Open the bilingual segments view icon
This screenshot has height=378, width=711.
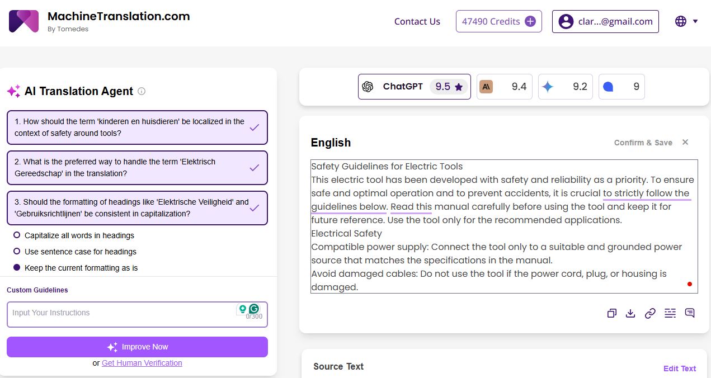(670, 313)
